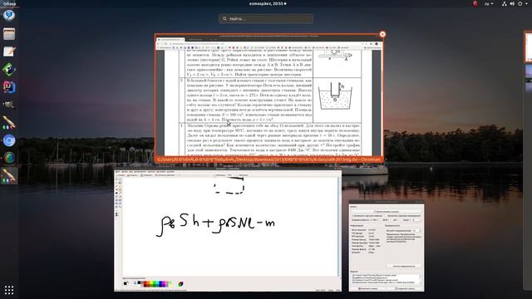Activate the paint window with handwritten formula
Screen dimensions: 532x299
[x=228, y=229]
